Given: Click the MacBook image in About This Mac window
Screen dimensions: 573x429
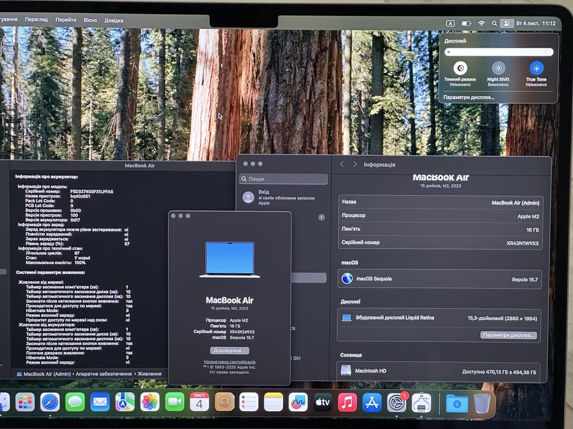Looking at the screenshot, I should click(x=230, y=260).
